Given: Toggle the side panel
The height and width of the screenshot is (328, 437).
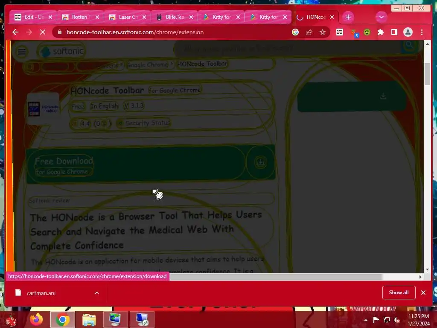Looking at the screenshot, I should click(x=394, y=32).
